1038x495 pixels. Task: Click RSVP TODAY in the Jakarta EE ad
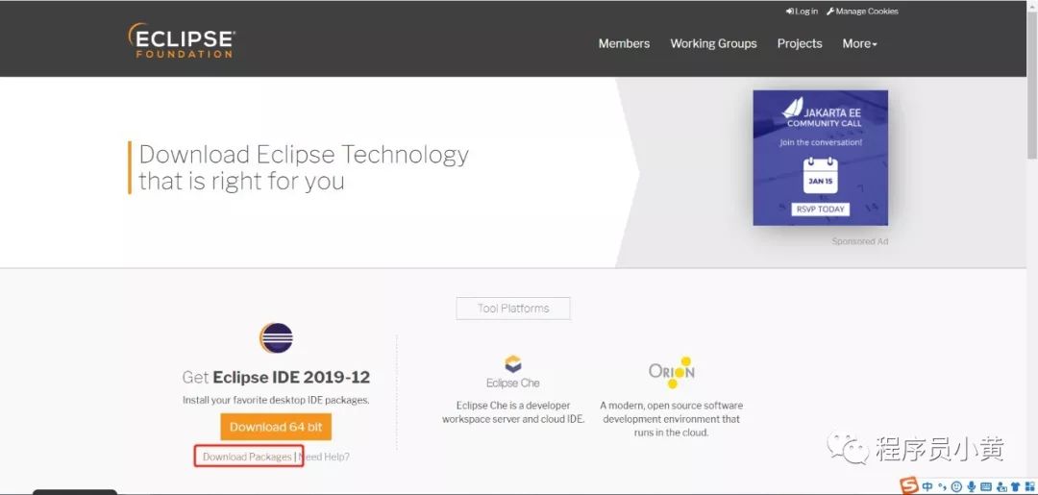pyautogui.click(x=820, y=210)
